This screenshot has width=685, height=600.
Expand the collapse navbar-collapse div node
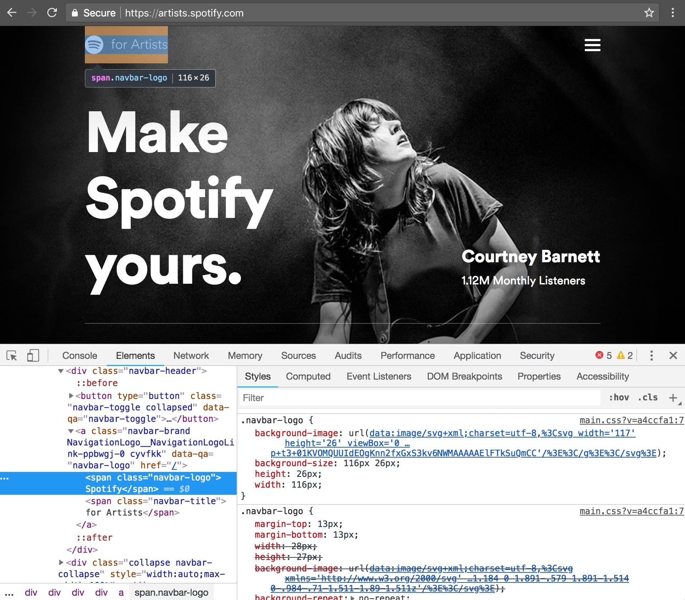click(x=62, y=562)
